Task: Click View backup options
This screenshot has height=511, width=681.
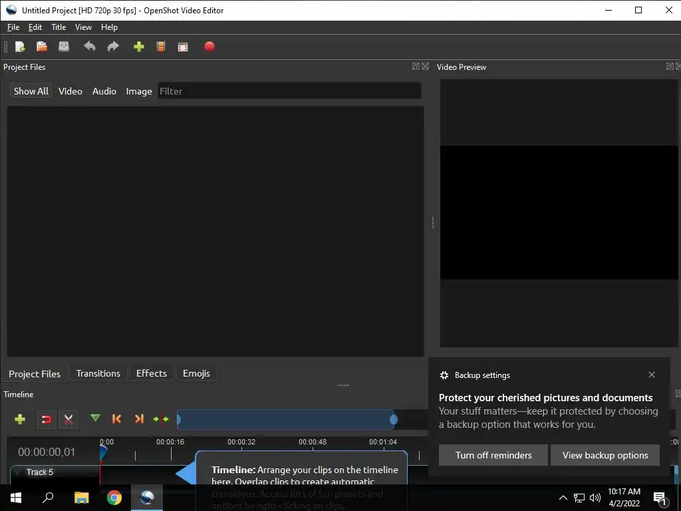Action: (x=605, y=455)
